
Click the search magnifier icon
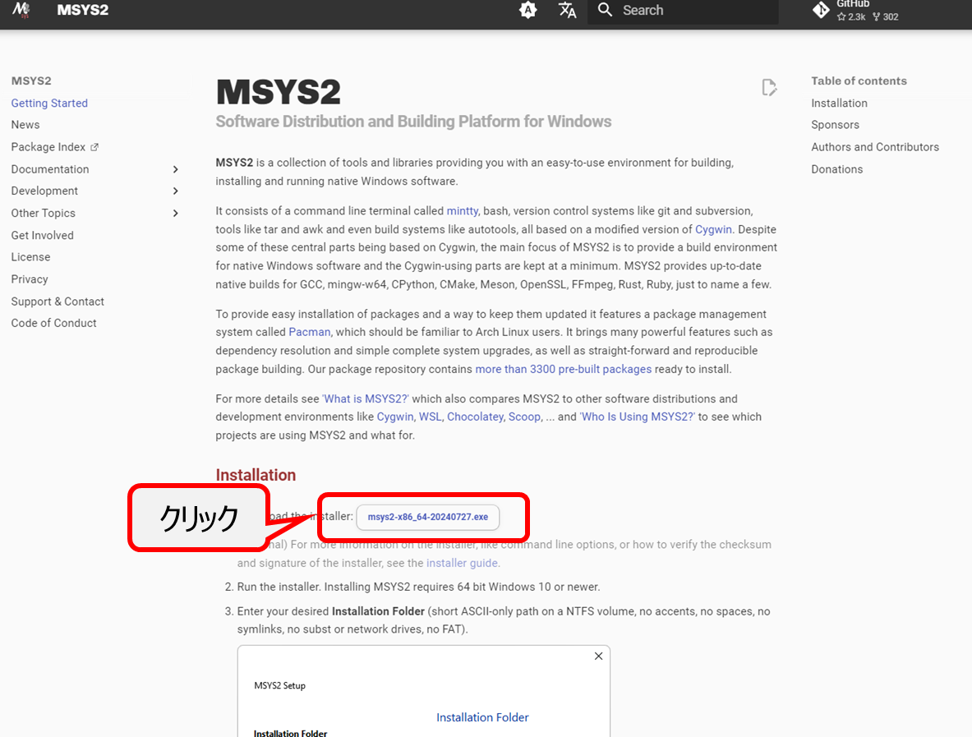[605, 10]
